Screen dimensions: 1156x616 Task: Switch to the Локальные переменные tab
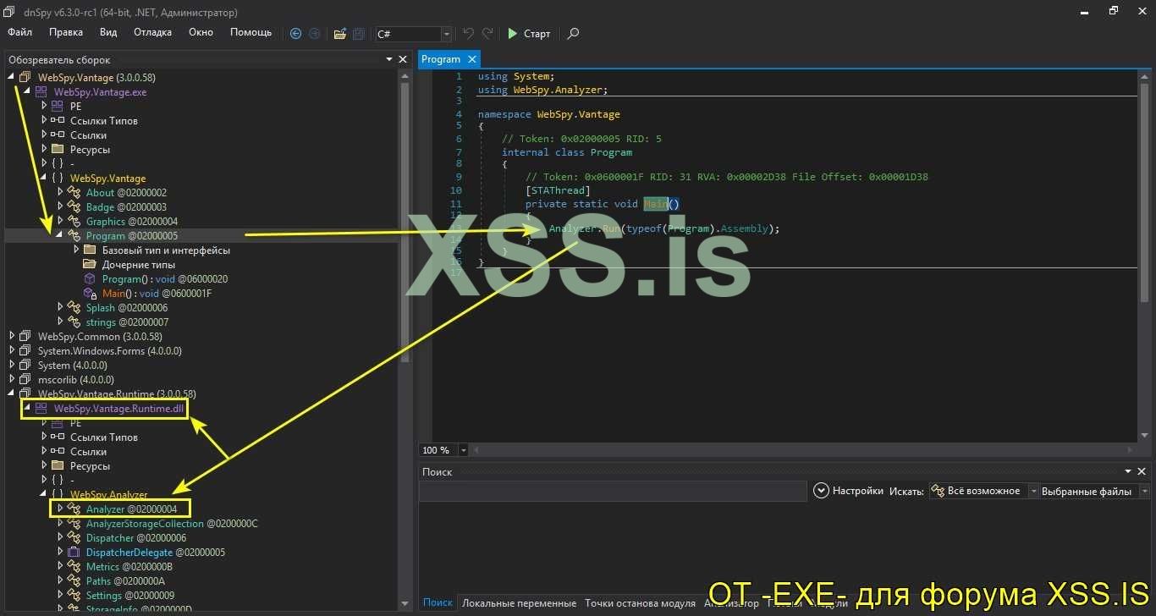(520, 603)
